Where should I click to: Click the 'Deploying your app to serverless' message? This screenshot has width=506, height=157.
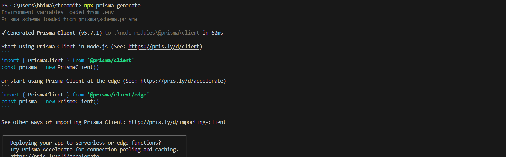pyautogui.click(x=86, y=143)
